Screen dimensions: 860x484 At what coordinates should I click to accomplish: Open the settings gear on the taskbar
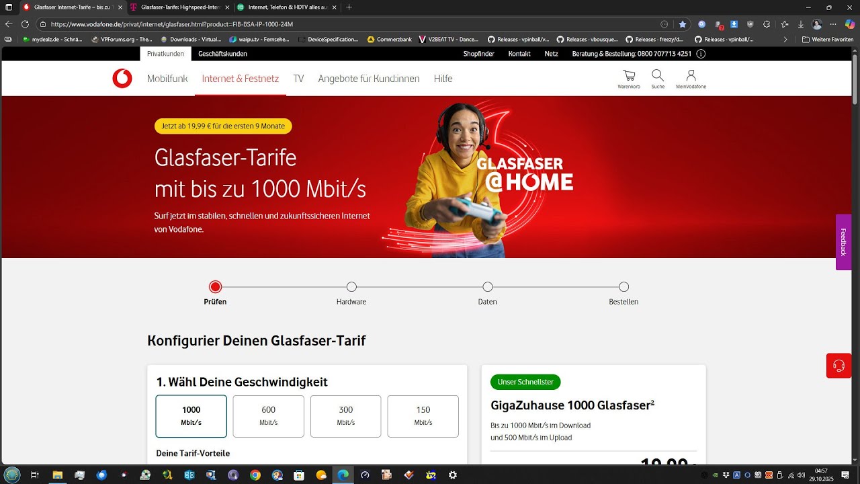tap(453, 475)
